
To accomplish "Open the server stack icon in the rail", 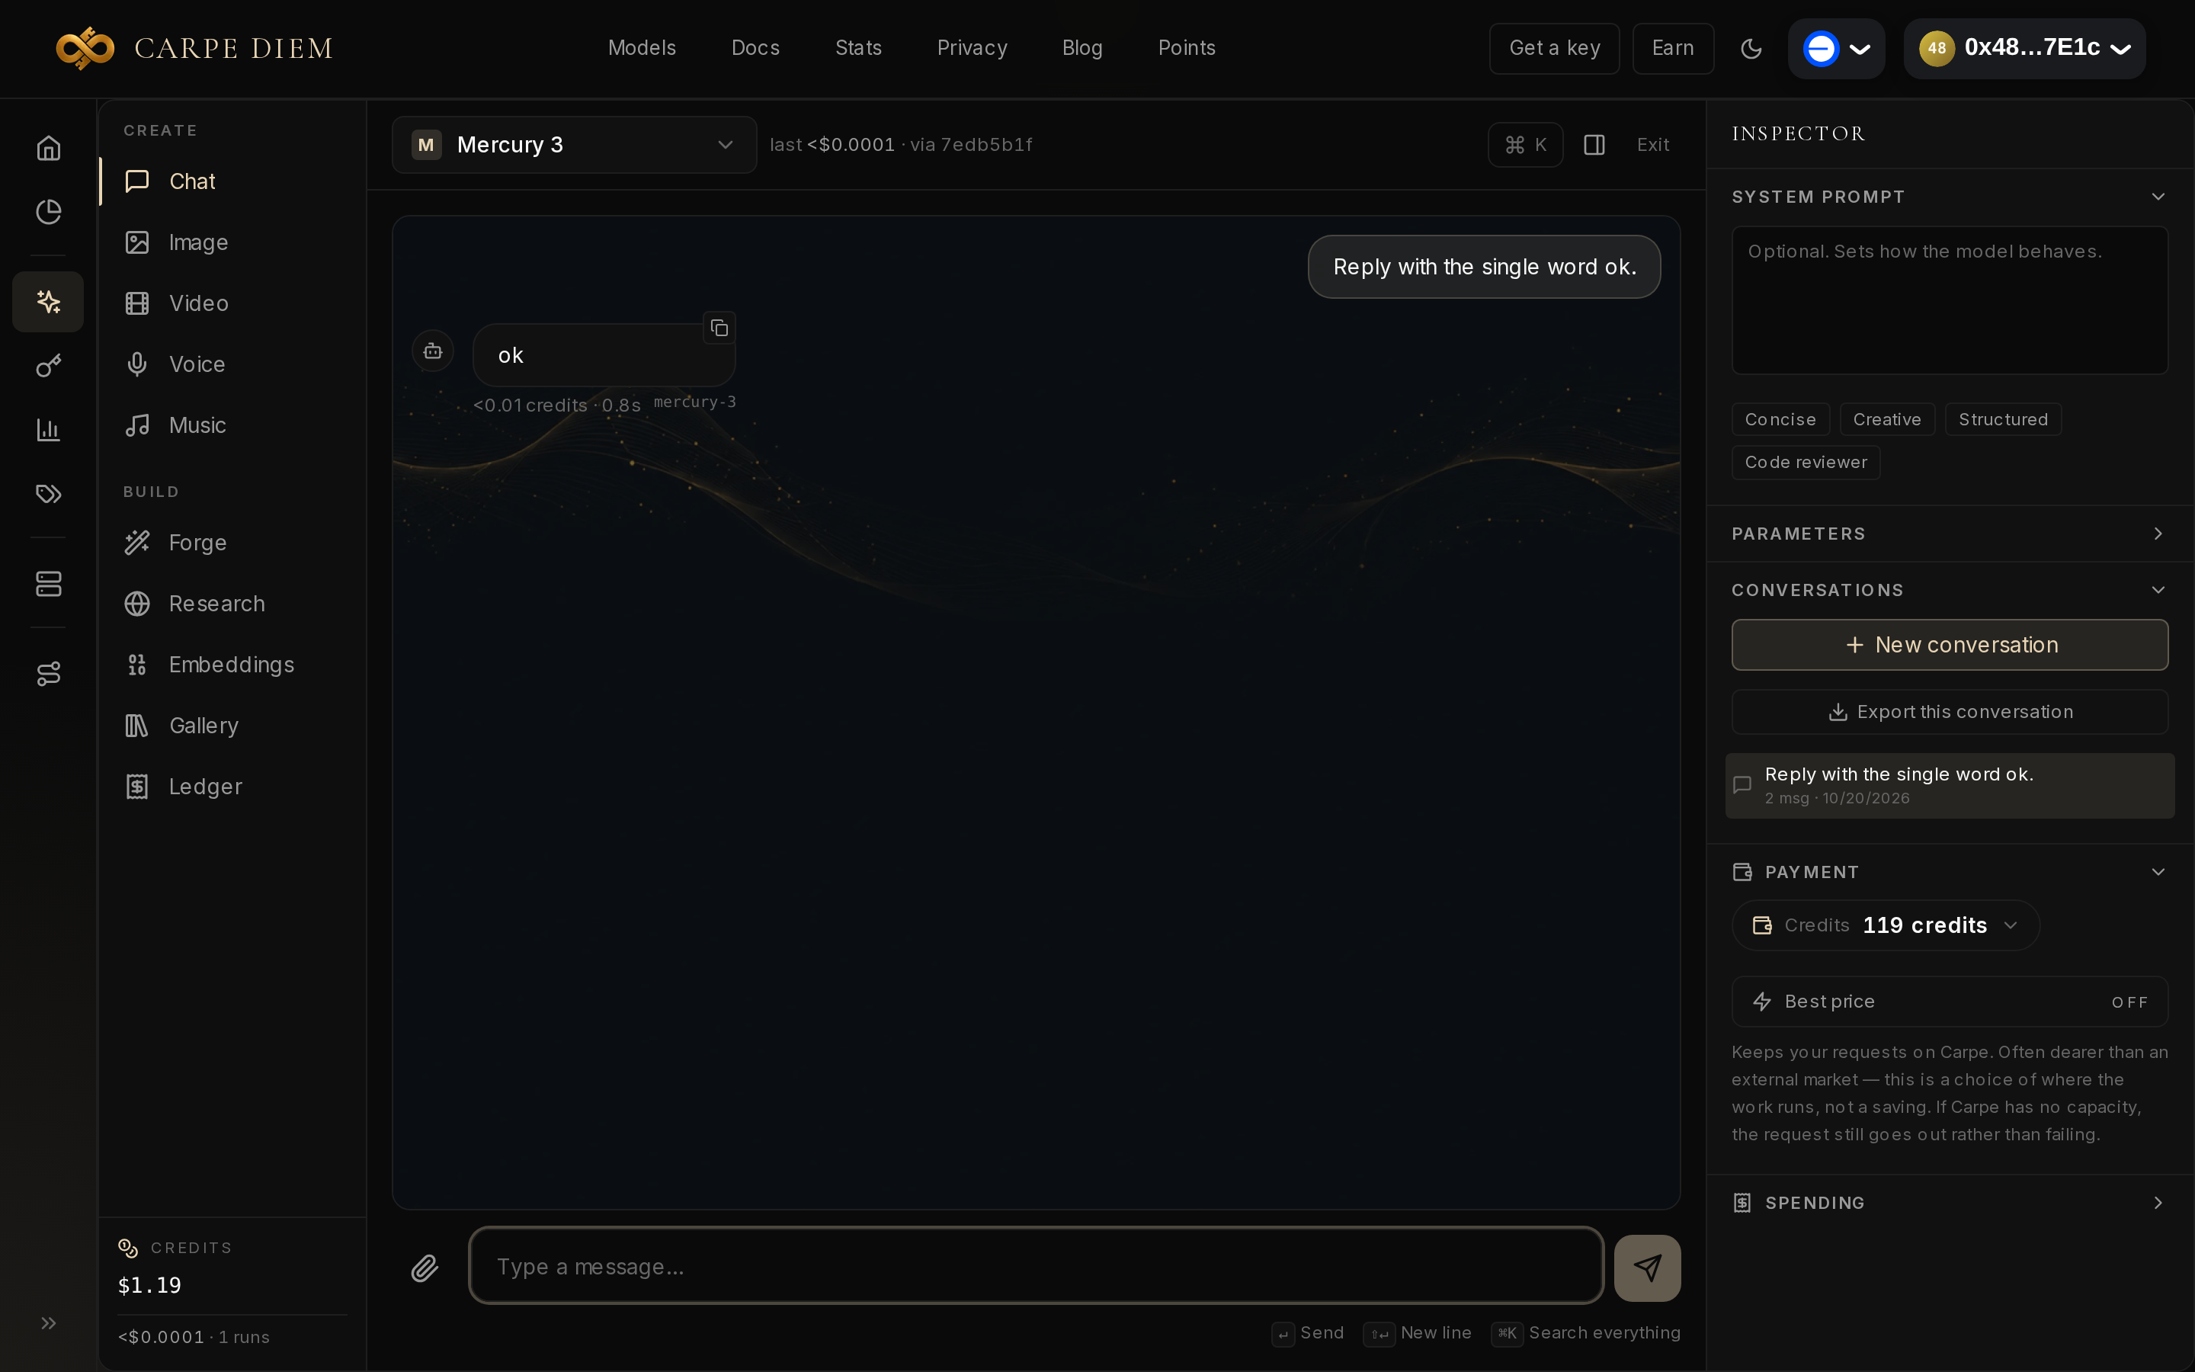I will click(x=48, y=583).
